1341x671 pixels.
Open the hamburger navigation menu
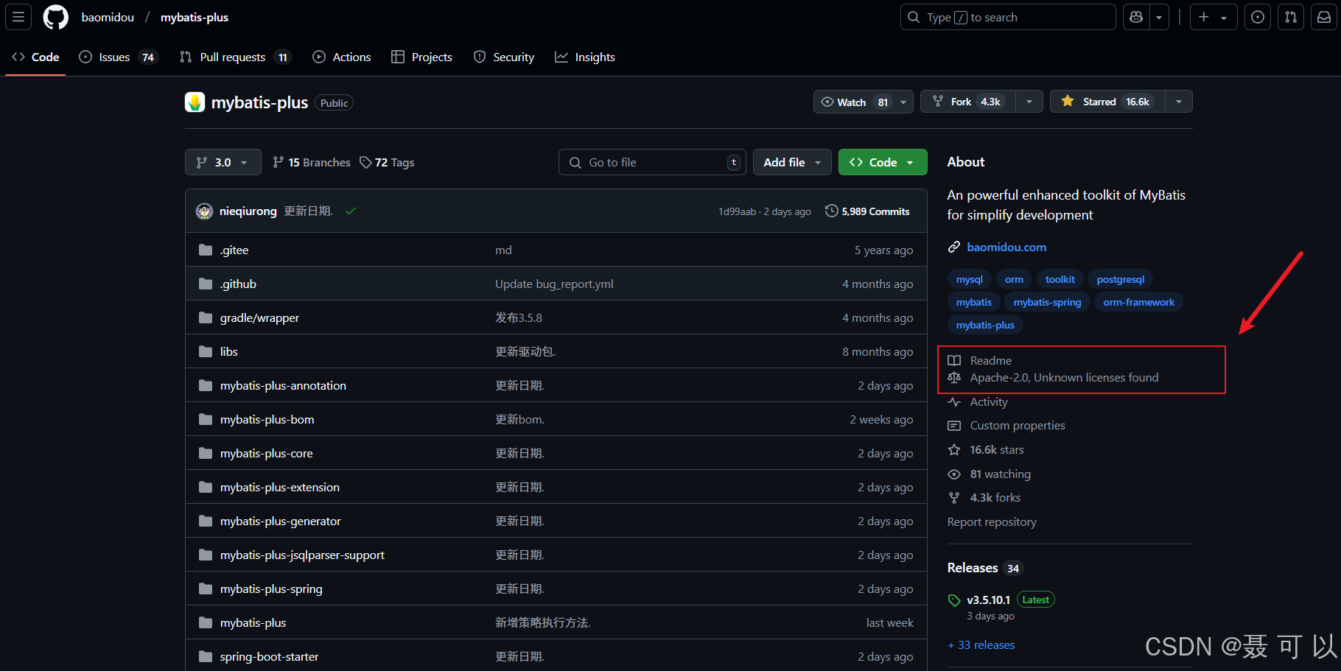coord(18,17)
